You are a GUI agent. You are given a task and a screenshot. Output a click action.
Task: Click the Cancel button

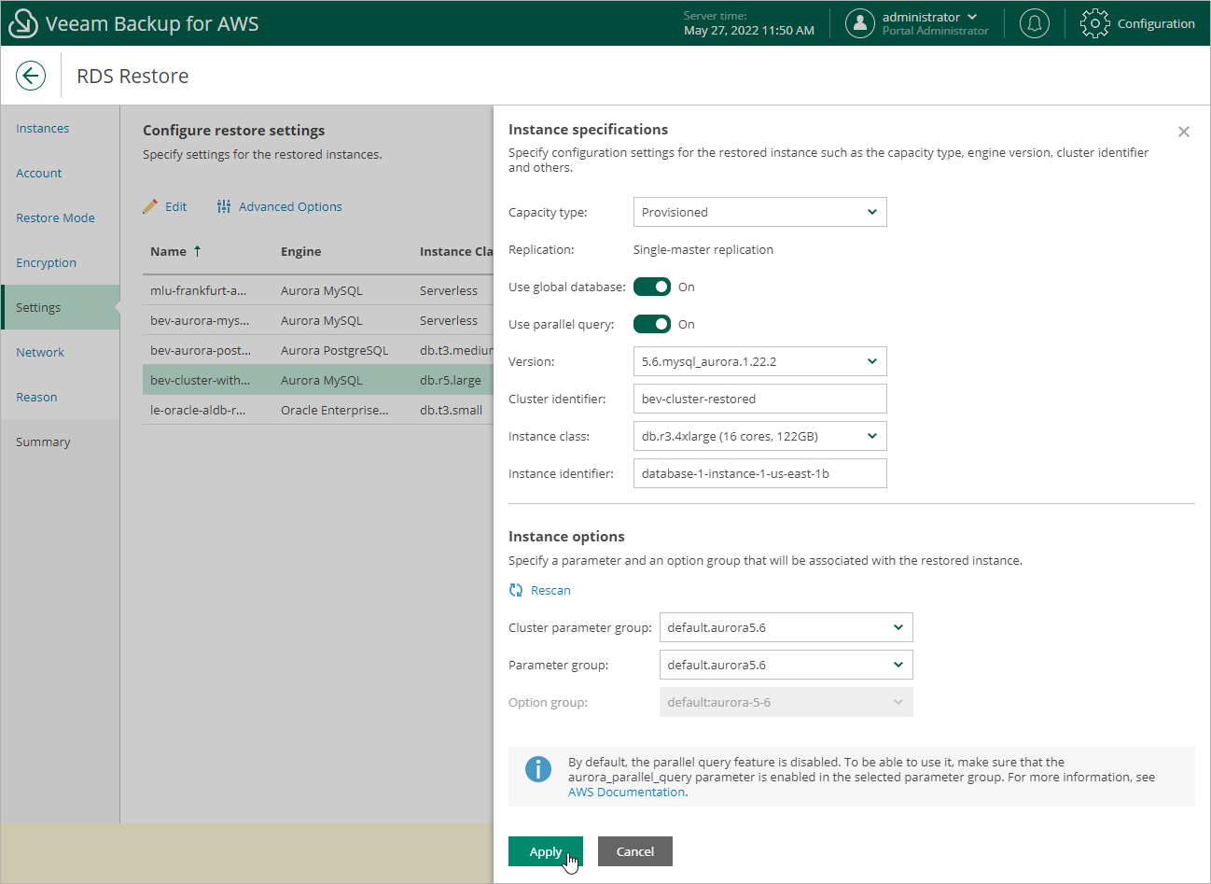(635, 851)
